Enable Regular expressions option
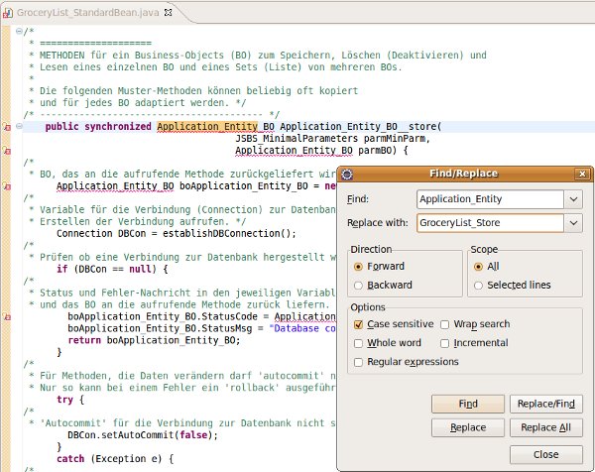 click(x=358, y=362)
